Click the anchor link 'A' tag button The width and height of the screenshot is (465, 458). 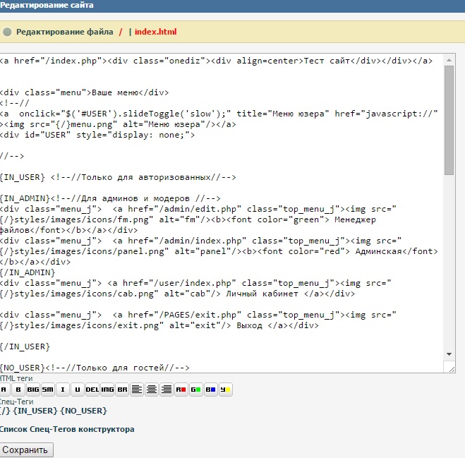click(4, 390)
